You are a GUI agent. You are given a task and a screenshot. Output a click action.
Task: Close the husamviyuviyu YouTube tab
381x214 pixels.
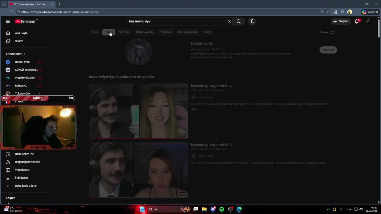click(52, 4)
